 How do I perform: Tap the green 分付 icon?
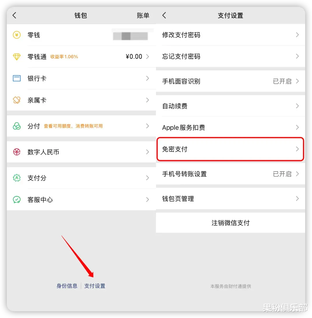(x=17, y=126)
